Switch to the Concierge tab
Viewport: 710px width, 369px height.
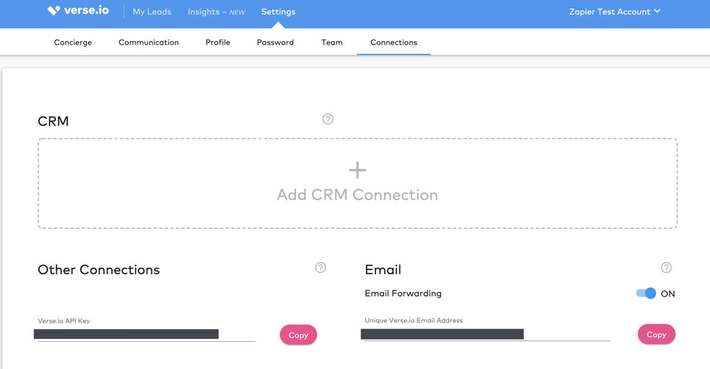coord(73,42)
